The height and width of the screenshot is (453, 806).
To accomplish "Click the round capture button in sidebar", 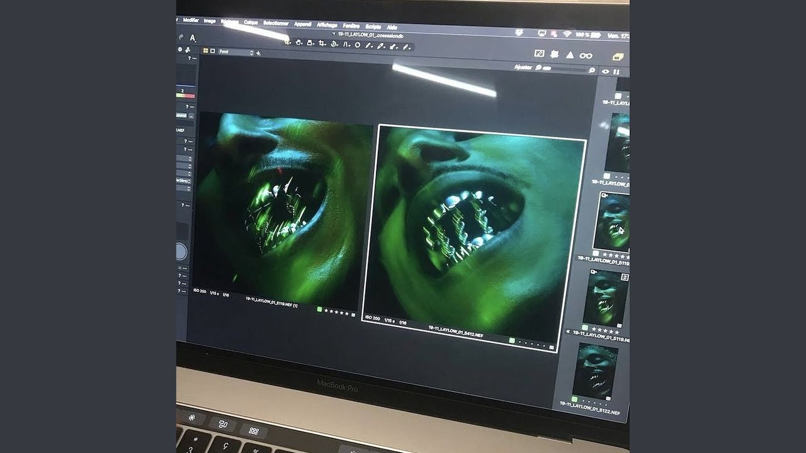I will [181, 252].
